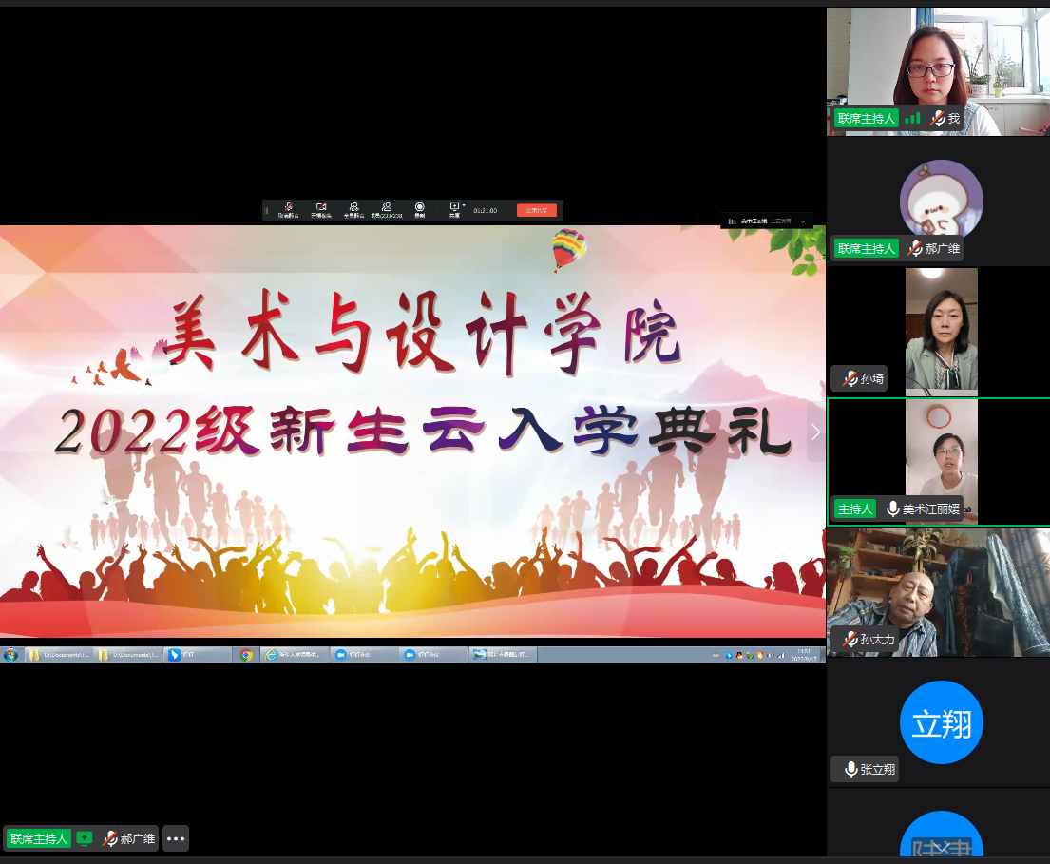Expand the right arrow beside the shared slide
Image resolution: width=1050 pixels, height=864 pixels.
[815, 432]
